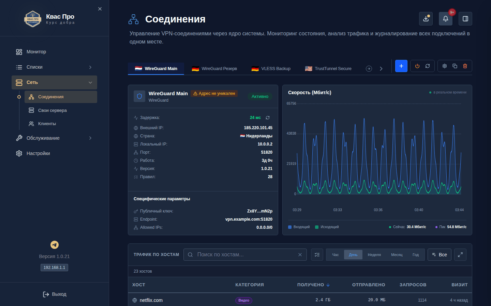491x306 pixels.
Task: Click the power icon in connection toolbar
Action: [417, 66]
